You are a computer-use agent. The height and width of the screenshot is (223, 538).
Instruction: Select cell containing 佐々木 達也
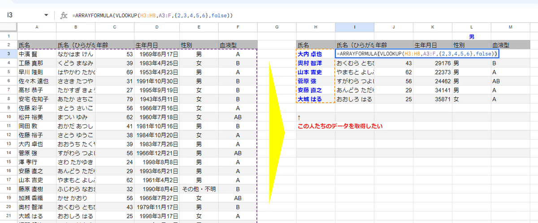36,81
